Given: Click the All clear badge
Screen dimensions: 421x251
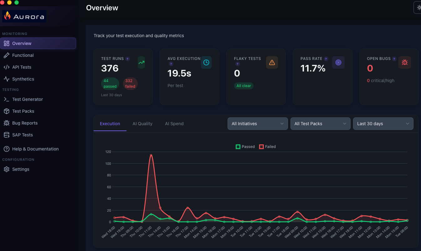Looking at the screenshot, I should 244,86.
